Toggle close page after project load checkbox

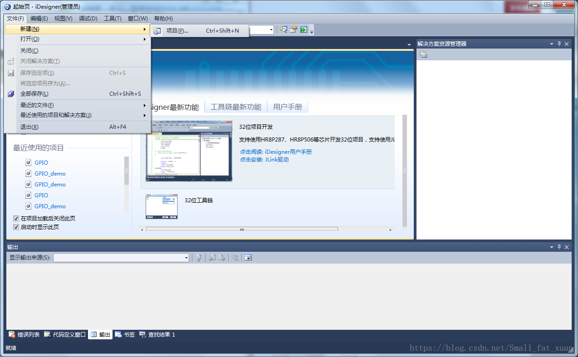point(16,218)
